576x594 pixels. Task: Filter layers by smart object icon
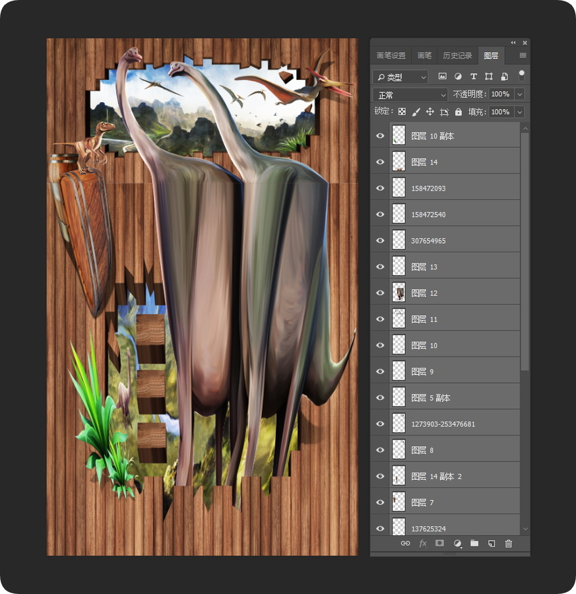pos(505,77)
